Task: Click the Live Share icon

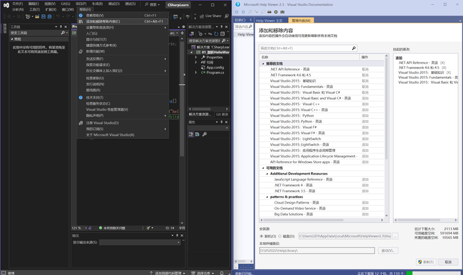Action: pos(202,16)
